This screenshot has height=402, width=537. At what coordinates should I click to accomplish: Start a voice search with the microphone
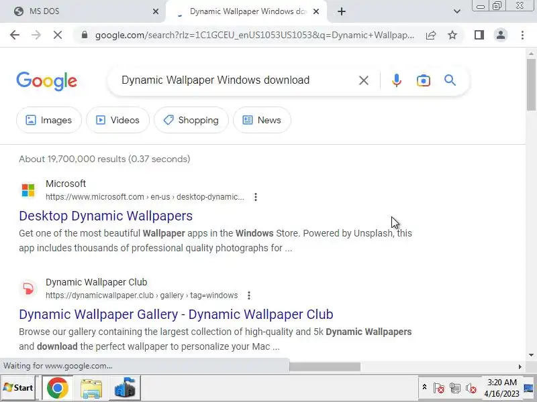point(397,80)
